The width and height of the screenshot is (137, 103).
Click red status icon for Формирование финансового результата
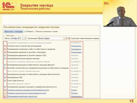click(x=5, y=96)
